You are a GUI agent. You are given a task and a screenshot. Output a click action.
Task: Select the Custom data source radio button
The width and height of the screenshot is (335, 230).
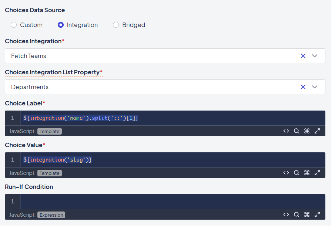14,25
